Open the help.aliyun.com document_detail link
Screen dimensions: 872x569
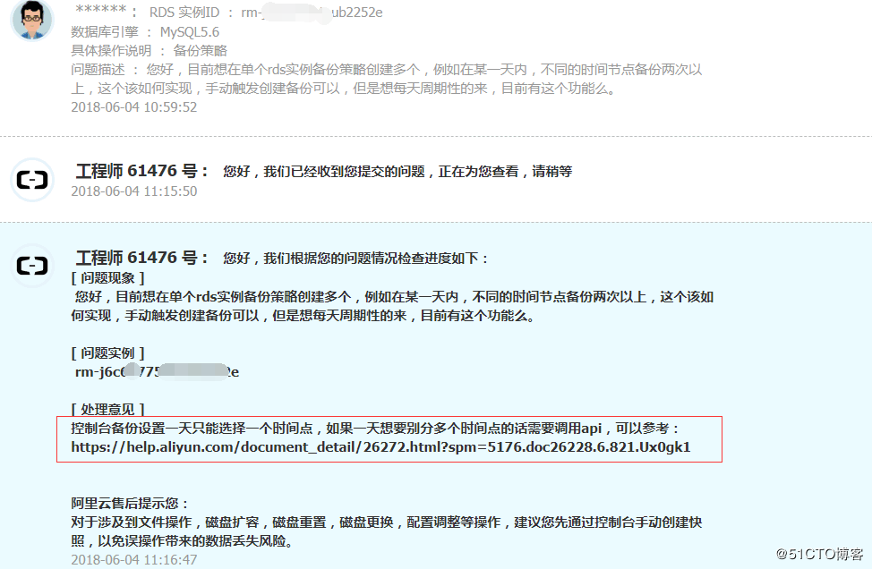click(x=380, y=447)
